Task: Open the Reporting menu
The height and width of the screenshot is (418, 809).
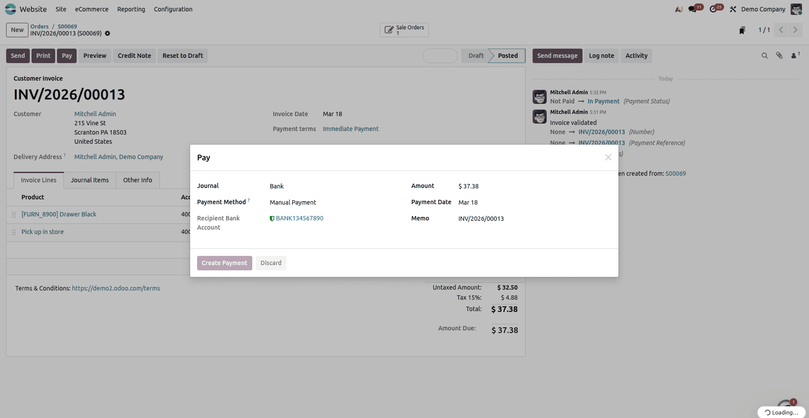Action: (x=131, y=9)
